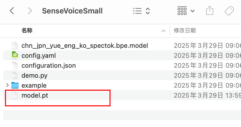Sort by the 名称 column header

click(x=27, y=31)
